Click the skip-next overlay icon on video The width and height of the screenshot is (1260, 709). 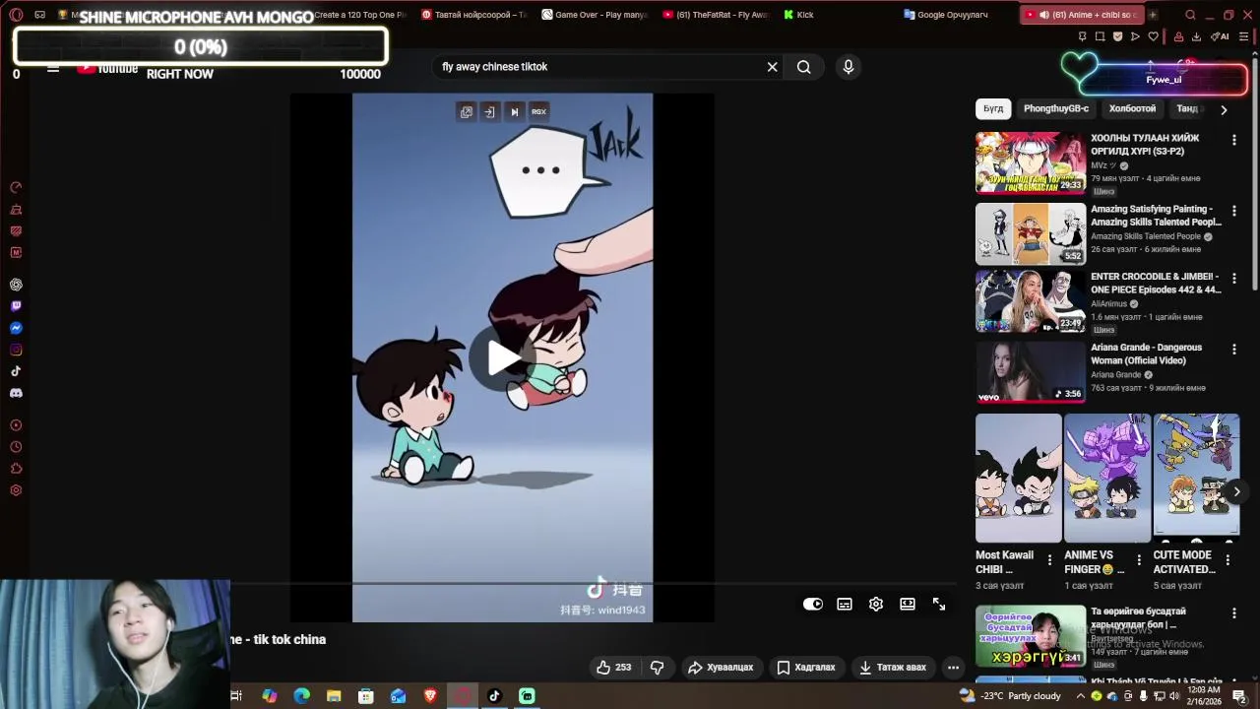click(514, 112)
